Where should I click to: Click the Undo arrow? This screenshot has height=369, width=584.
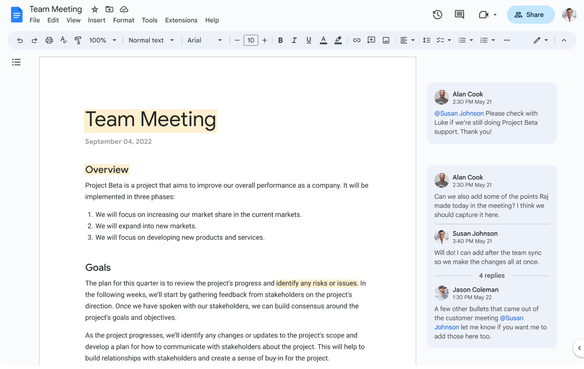[20, 40]
